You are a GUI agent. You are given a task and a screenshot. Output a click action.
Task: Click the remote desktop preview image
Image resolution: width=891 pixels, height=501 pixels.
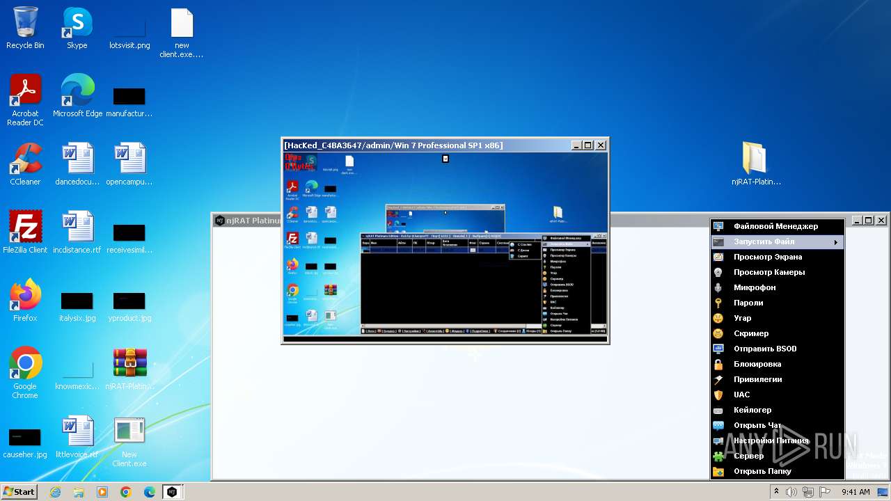click(445, 244)
